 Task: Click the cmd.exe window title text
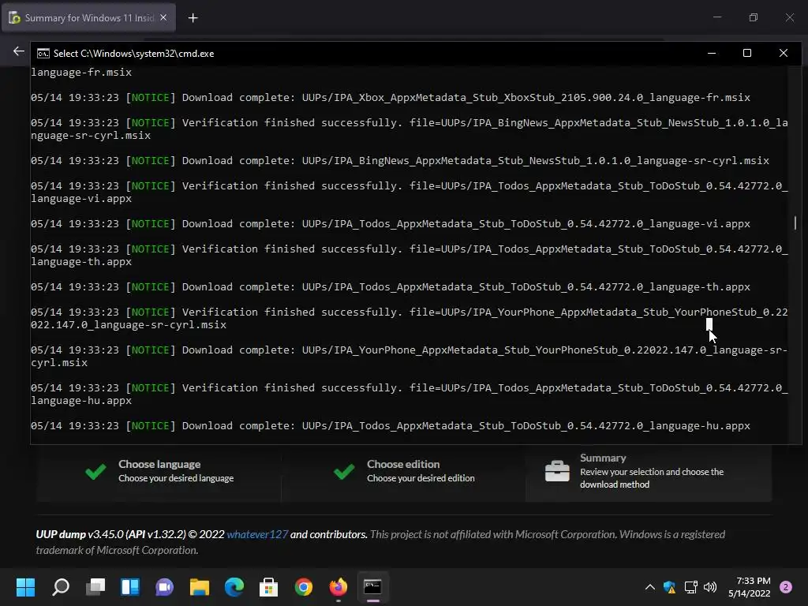[133, 54]
